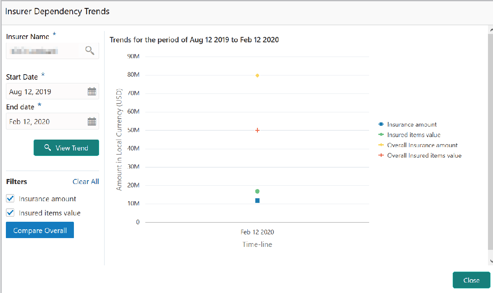Click the Filters heading
This screenshot has height=293, width=493.
click(17, 182)
